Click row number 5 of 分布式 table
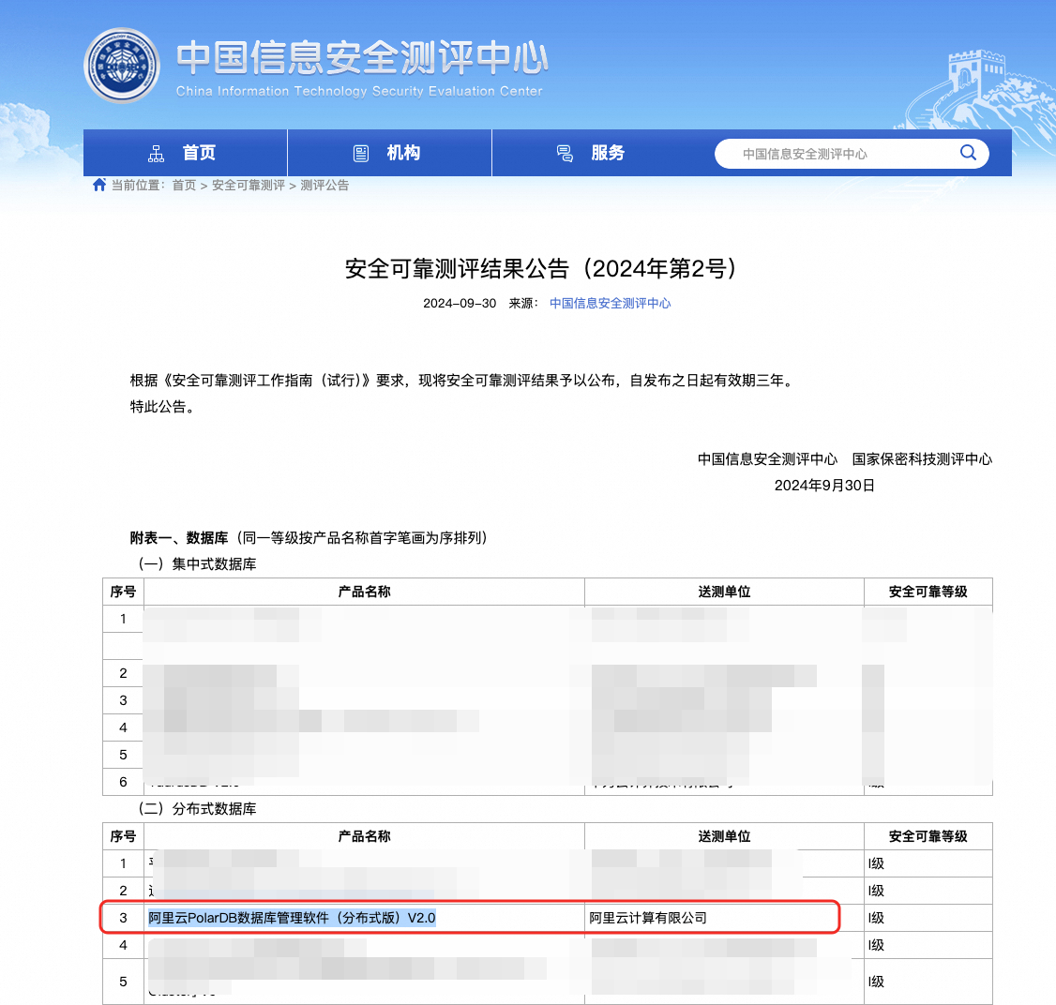This screenshot has height=1005, width=1056. coord(123,982)
